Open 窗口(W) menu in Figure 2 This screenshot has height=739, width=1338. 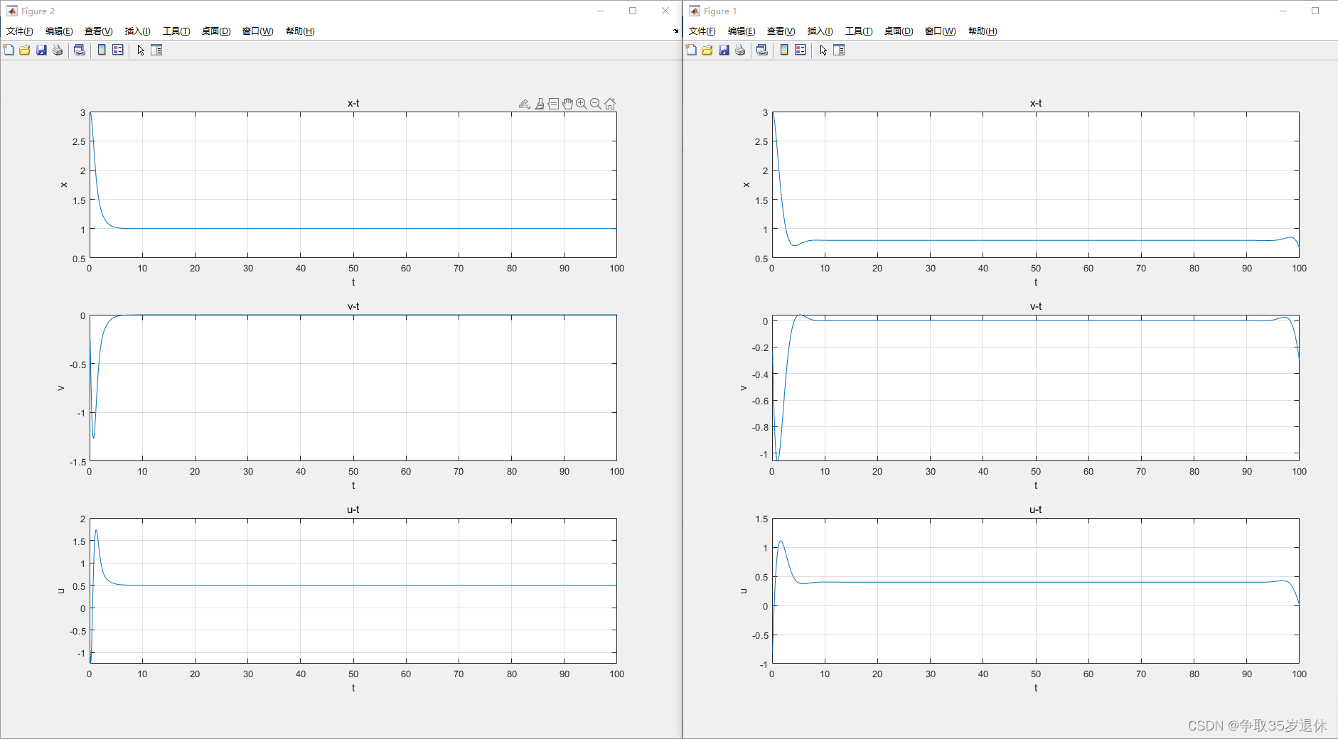[258, 31]
